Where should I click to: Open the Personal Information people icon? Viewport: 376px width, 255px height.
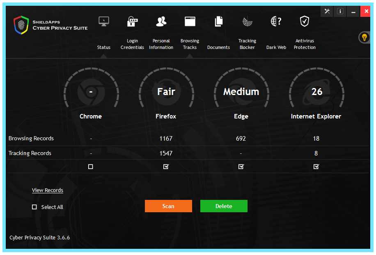161,21
